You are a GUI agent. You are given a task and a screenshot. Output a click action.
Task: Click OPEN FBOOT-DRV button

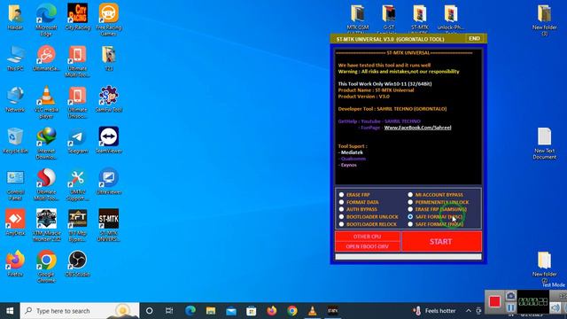tap(368, 246)
